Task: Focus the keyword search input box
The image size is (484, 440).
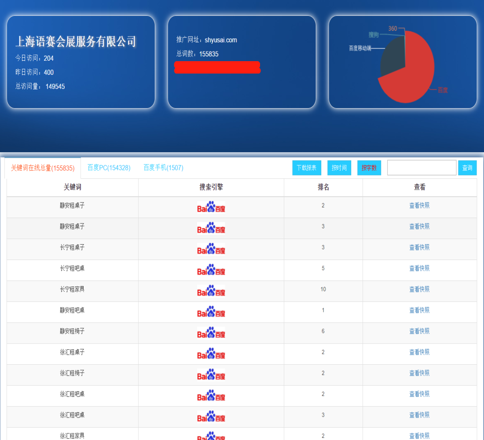Action: click(x=421, y=168)
